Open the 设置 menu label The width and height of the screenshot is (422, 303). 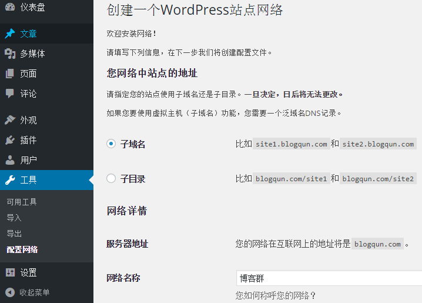point(28,272)
